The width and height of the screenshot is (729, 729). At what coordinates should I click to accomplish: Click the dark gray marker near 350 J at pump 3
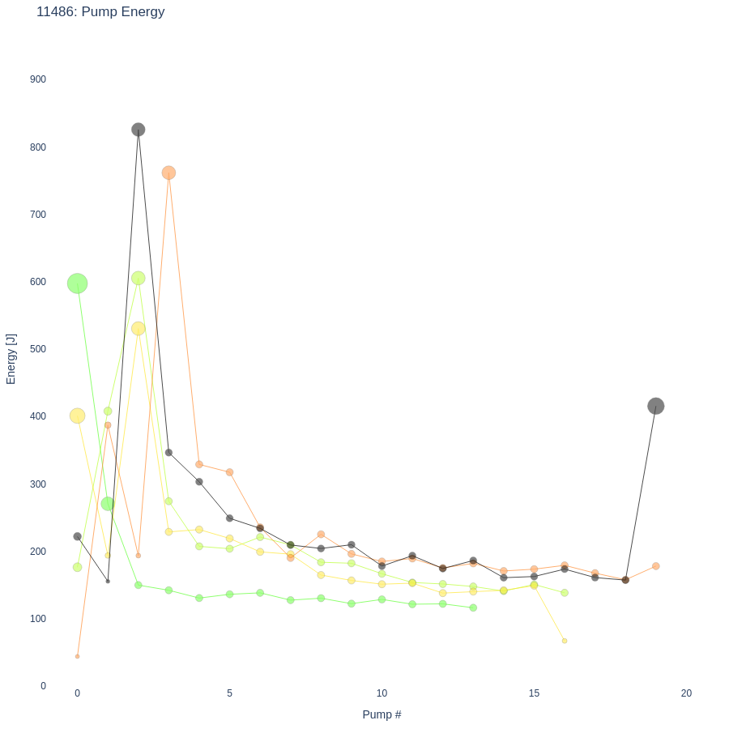[168, 453]
